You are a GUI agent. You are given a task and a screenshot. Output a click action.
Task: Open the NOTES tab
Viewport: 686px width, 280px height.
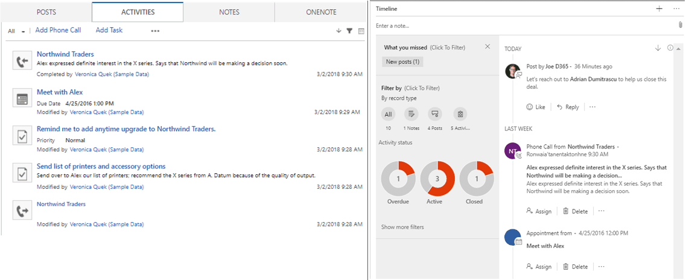pyautogui.click(x=229, y=12)
